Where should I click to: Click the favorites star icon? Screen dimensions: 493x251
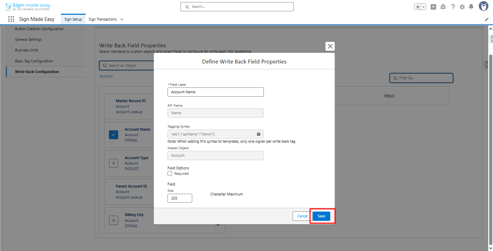[x=418, y=7]
